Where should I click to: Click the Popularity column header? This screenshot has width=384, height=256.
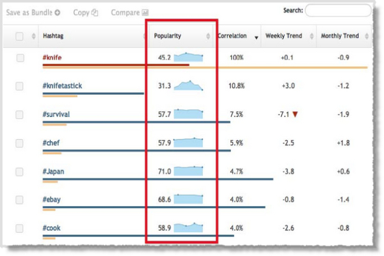click(180, 36)
